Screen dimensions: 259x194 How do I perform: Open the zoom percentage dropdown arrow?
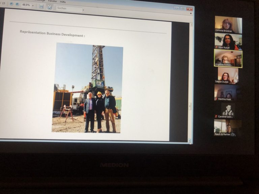pyautogui.click(x=33, y=6)
